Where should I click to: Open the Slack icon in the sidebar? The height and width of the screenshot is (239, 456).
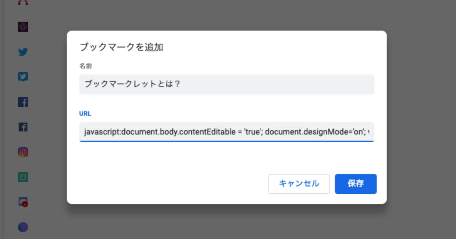pos(23,27)
